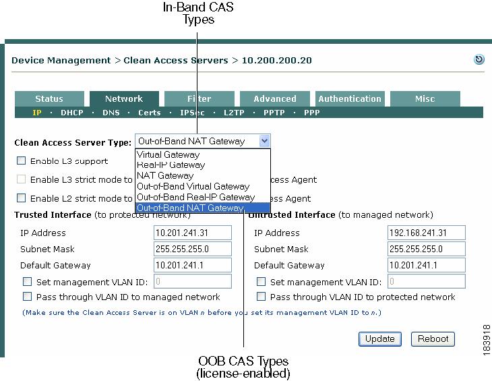
Task: Open the DNS subtab
Action: click(111, 113)
